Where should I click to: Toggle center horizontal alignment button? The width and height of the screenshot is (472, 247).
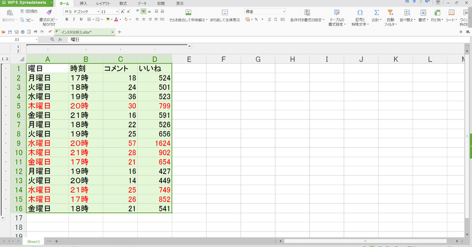143,19
